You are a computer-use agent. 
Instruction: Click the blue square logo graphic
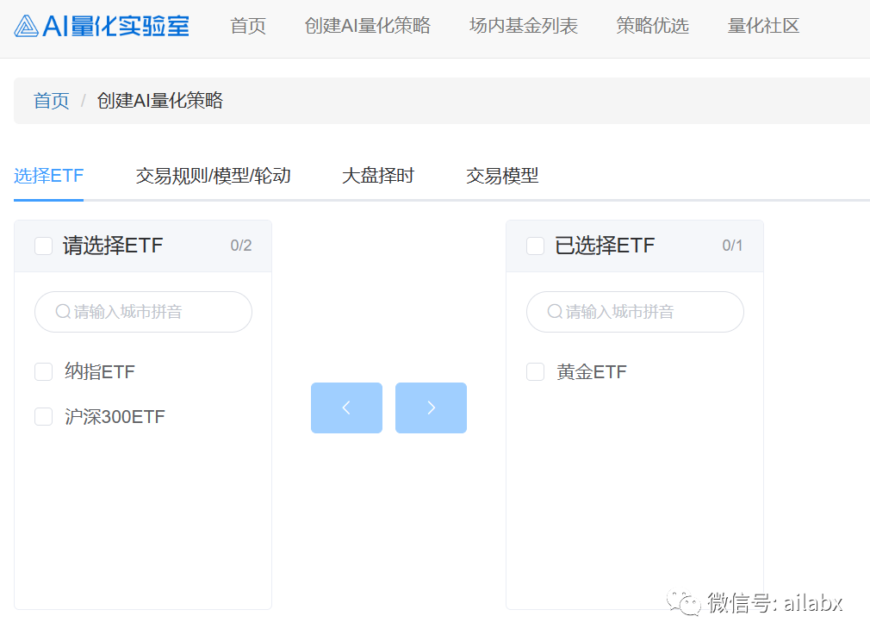(x=27, y=26)
